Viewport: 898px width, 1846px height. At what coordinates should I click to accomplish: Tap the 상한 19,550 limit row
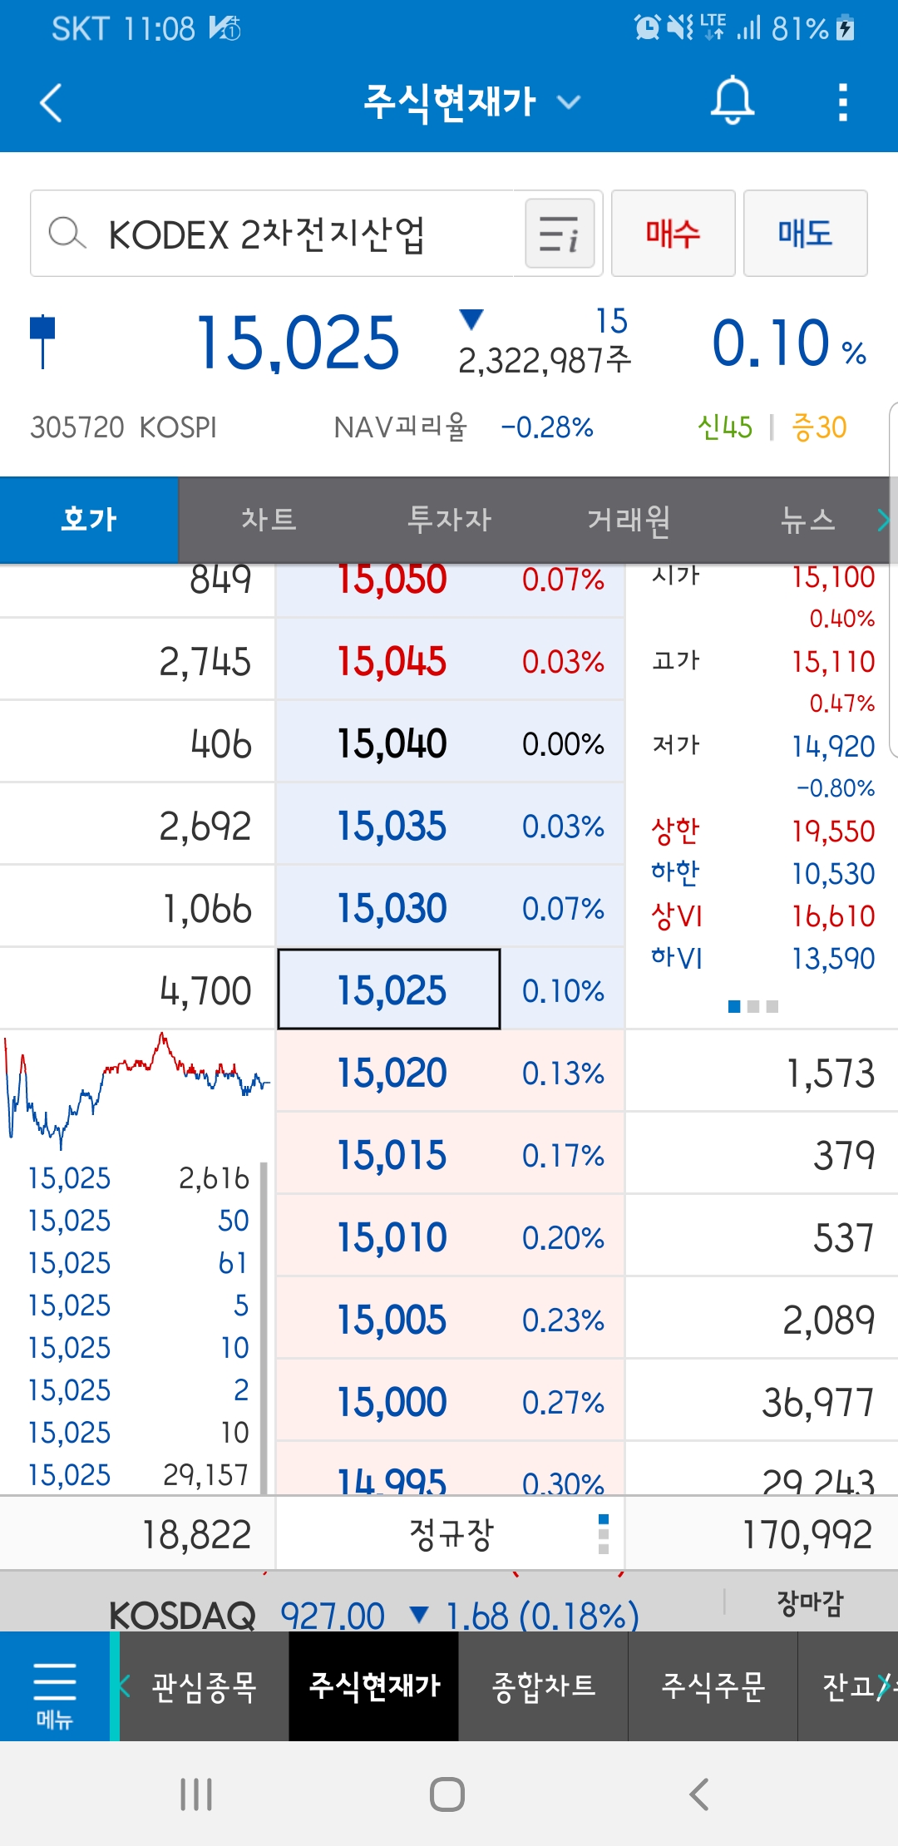762,831
